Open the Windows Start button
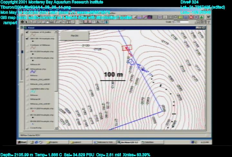Screen dimensions: 232x157 pyautogui.click(x=22, y=142)
